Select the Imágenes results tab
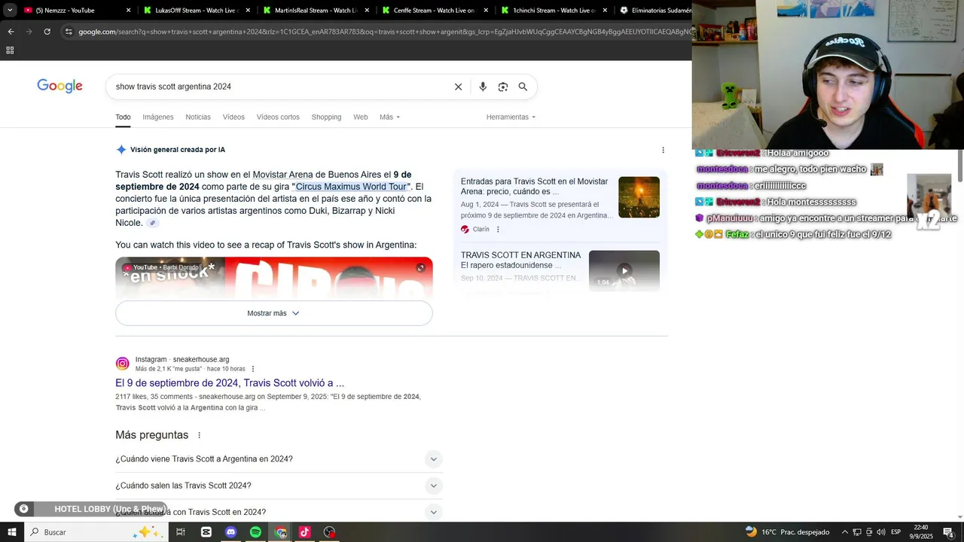Screen dimensions: 964x542 158,117
